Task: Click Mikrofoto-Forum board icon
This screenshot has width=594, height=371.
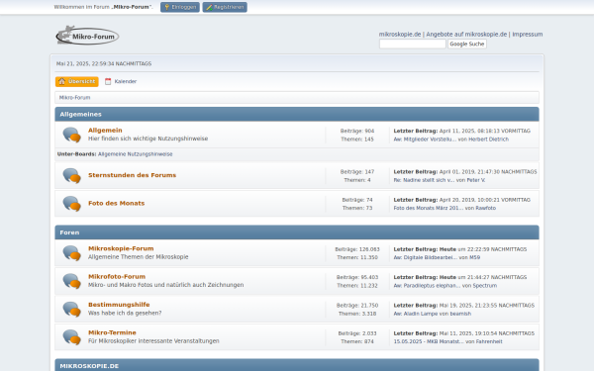Action: pyautogui.click(x=71, y=281)
